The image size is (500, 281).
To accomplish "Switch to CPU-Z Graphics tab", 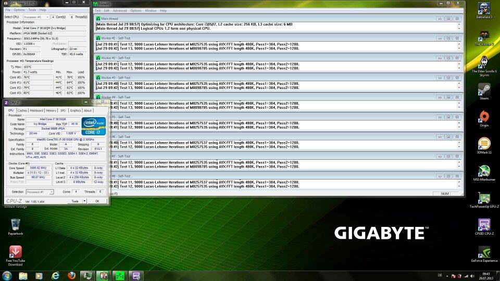I will 75,110.
